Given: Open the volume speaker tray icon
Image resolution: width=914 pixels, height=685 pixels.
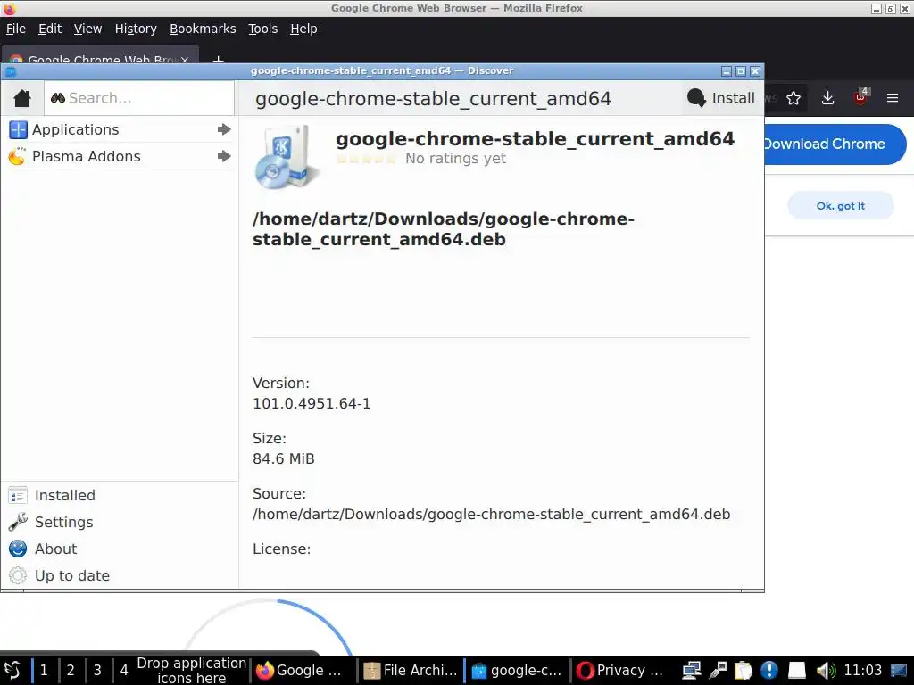Looking at the screenshot, I should pos(826,671).
